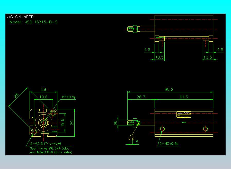
Task: Click the 61.5 body length dimension
Action: tap(184, 97)
